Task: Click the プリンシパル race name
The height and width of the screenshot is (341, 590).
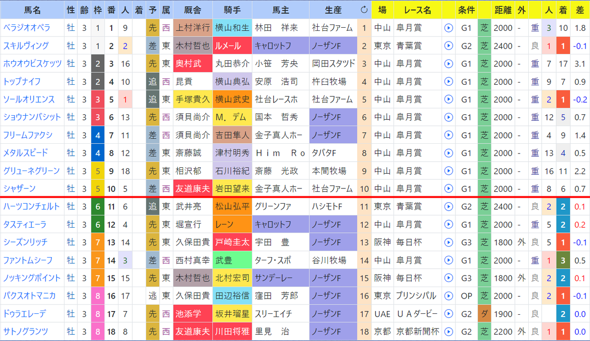Action: pos(416,295)
